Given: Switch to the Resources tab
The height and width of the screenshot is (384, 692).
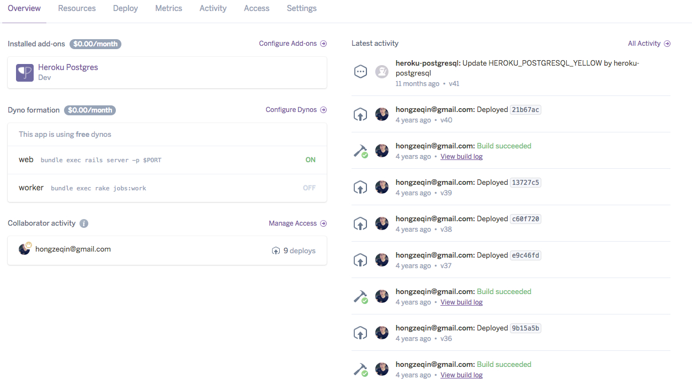Looking at the screenshot, I should (x=77, y=8).
